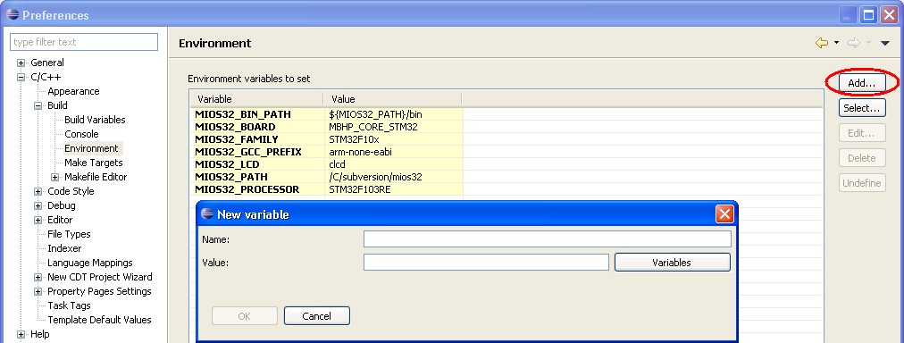Expand the Property Pages Settings node
This screenshot has width=904, height=343.
coord(38,292)
